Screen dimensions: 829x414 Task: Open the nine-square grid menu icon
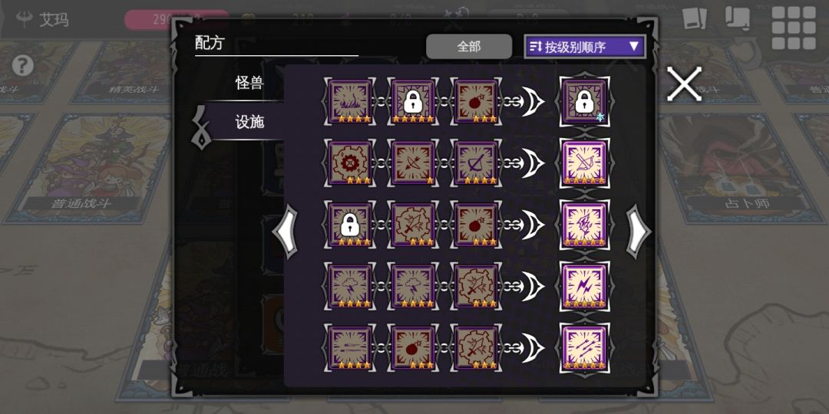coord(794,28)
